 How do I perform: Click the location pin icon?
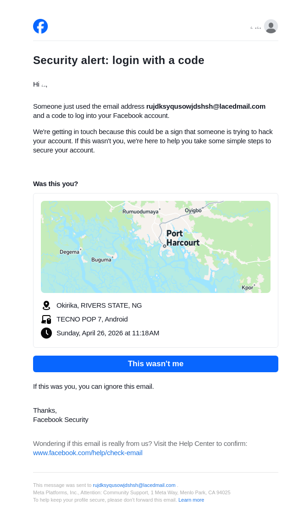click(46, 305)
